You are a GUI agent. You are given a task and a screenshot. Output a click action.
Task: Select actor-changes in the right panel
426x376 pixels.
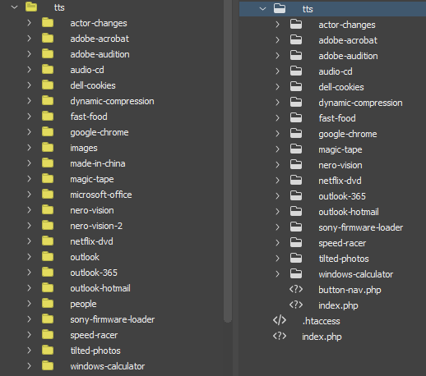click(x=347, y=25)
